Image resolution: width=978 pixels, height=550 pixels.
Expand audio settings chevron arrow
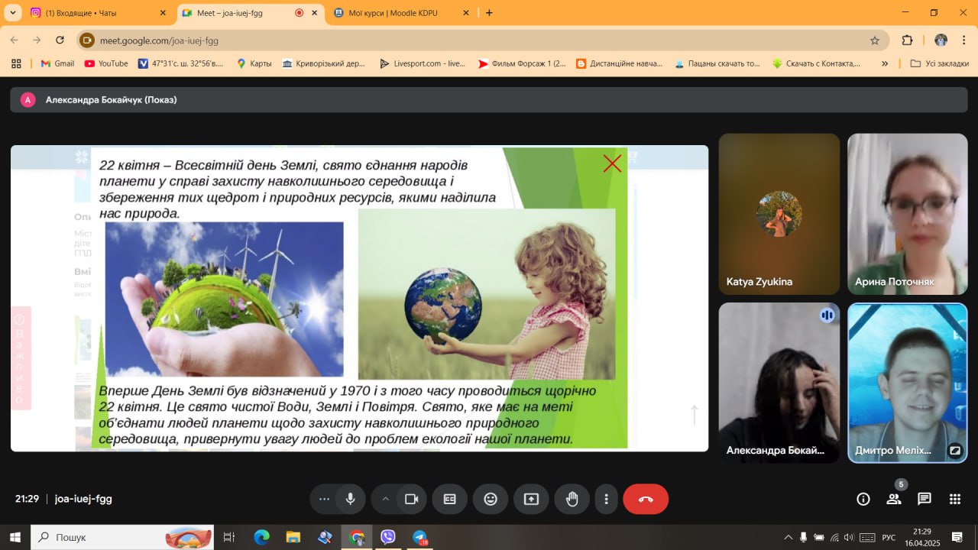pyautogui.click(x=386, y=499)
